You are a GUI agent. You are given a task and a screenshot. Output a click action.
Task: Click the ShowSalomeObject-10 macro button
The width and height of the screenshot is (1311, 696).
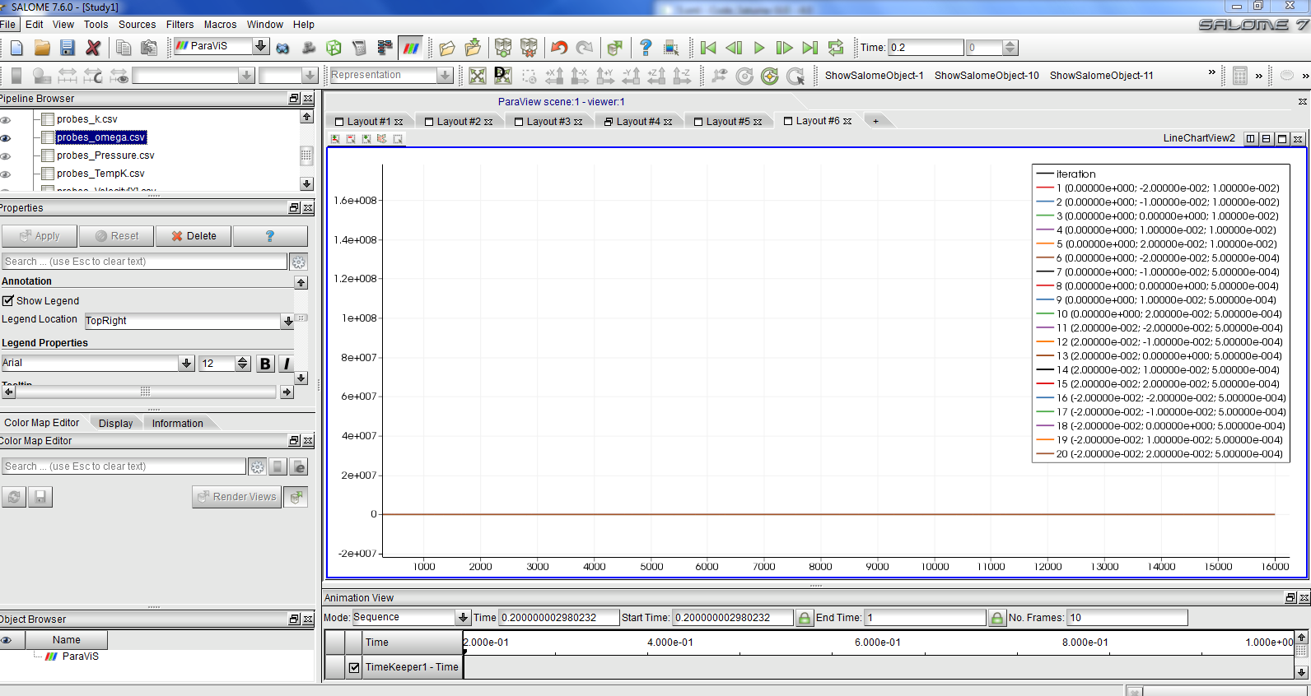click(x=986, y=76)
